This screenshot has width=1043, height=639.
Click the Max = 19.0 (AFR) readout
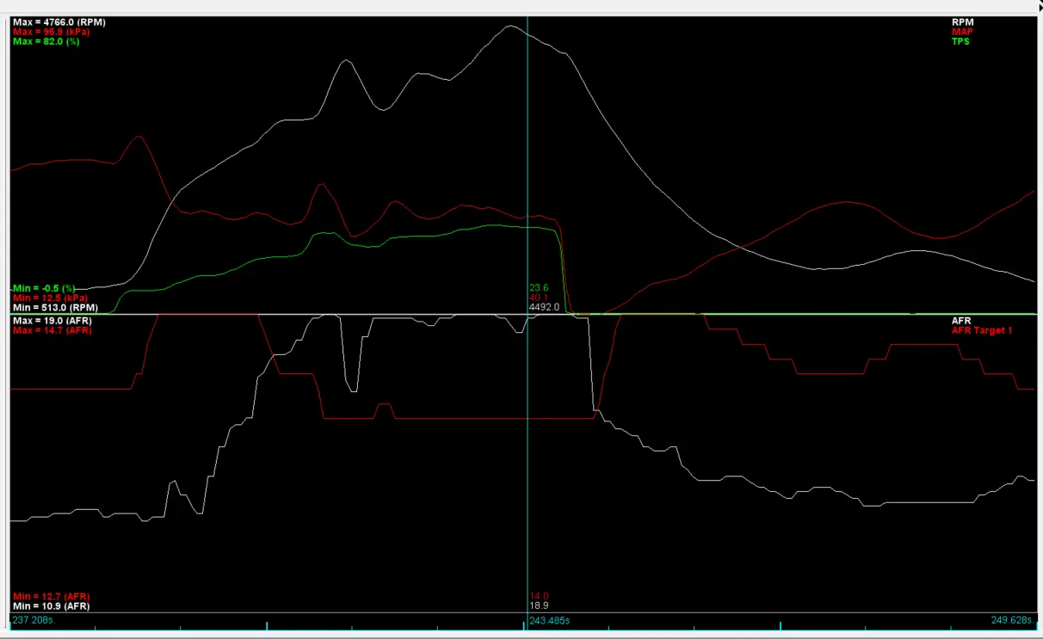pos(52,321)
